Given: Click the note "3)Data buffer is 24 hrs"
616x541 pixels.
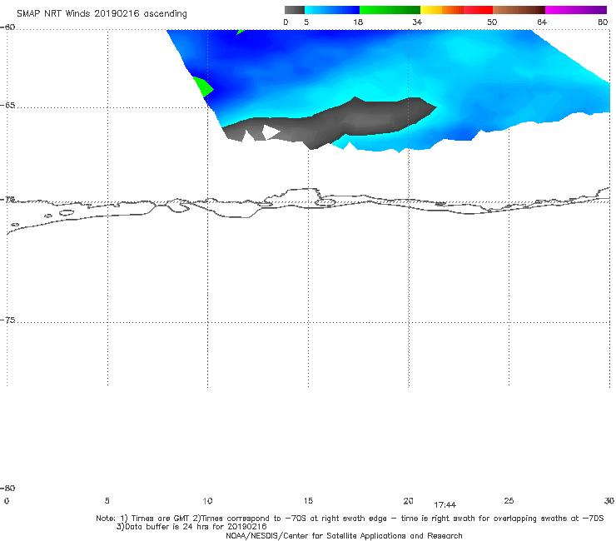Looking at the screenshot, I should tap(191, 527).
